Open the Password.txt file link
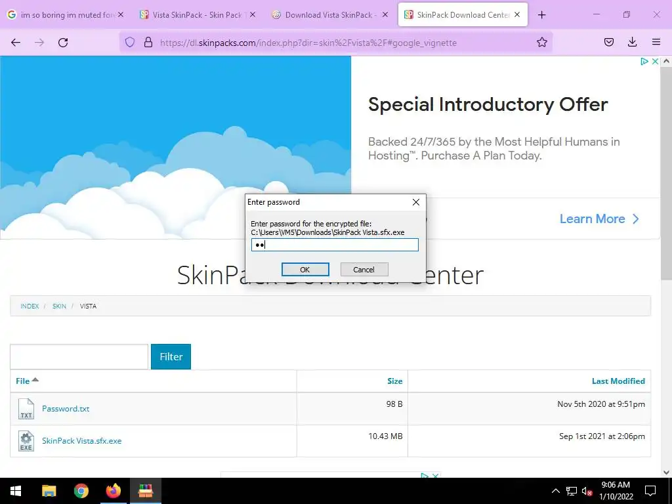The image size is (672, 504). (66, 408)
